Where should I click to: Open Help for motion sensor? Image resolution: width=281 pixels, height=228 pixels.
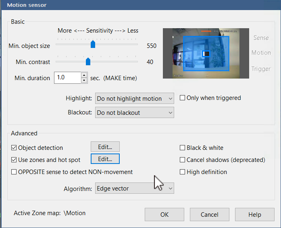[x=255, y=214]
